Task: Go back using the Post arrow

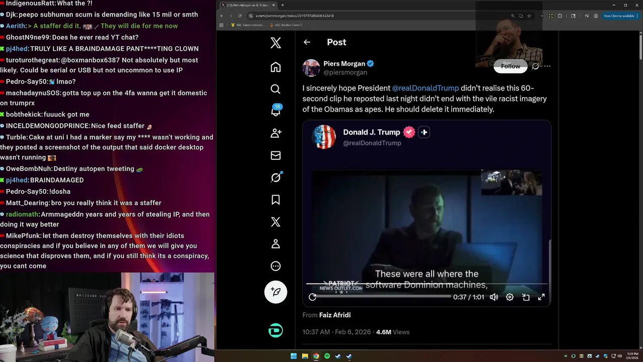Action: tap(307, 42)
